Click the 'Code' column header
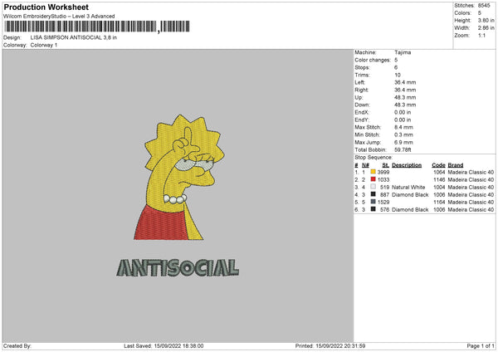 pos(438,165)
